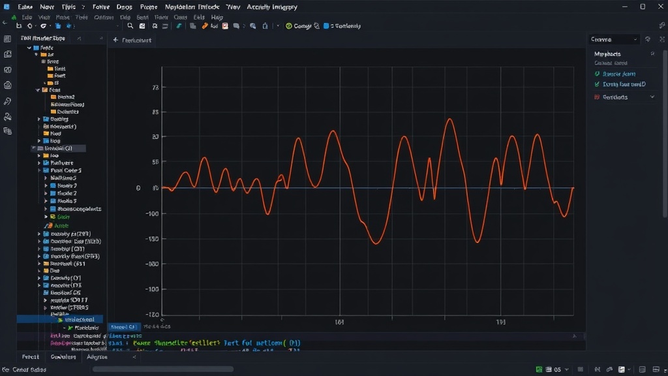
Task: Open the chevron next to '05' in the status bar
Action: click(567, 369)
